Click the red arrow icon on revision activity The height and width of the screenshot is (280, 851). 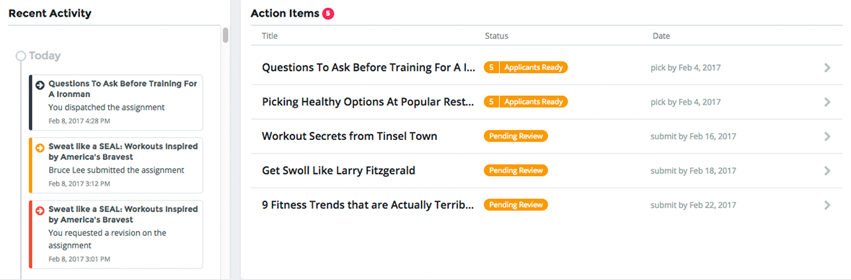[40, 210]
